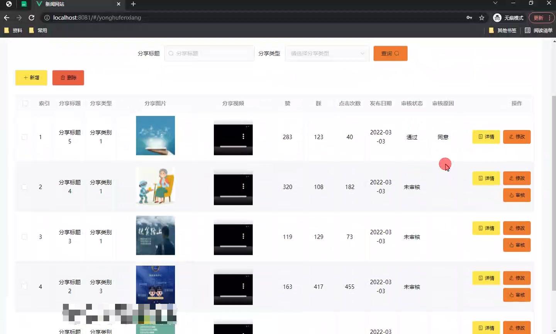The width and height of the screenshot is (556, 334).
Task: Open video options menu in row 3
Action: coord(243,236)
